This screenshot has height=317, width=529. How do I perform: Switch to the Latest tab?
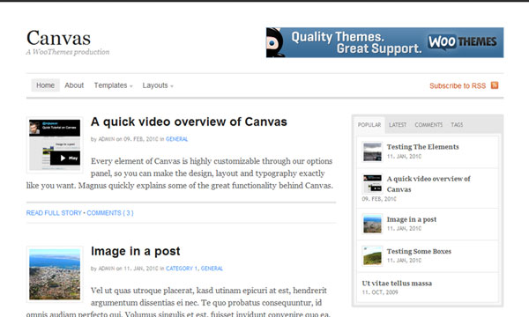pos(398,125)
